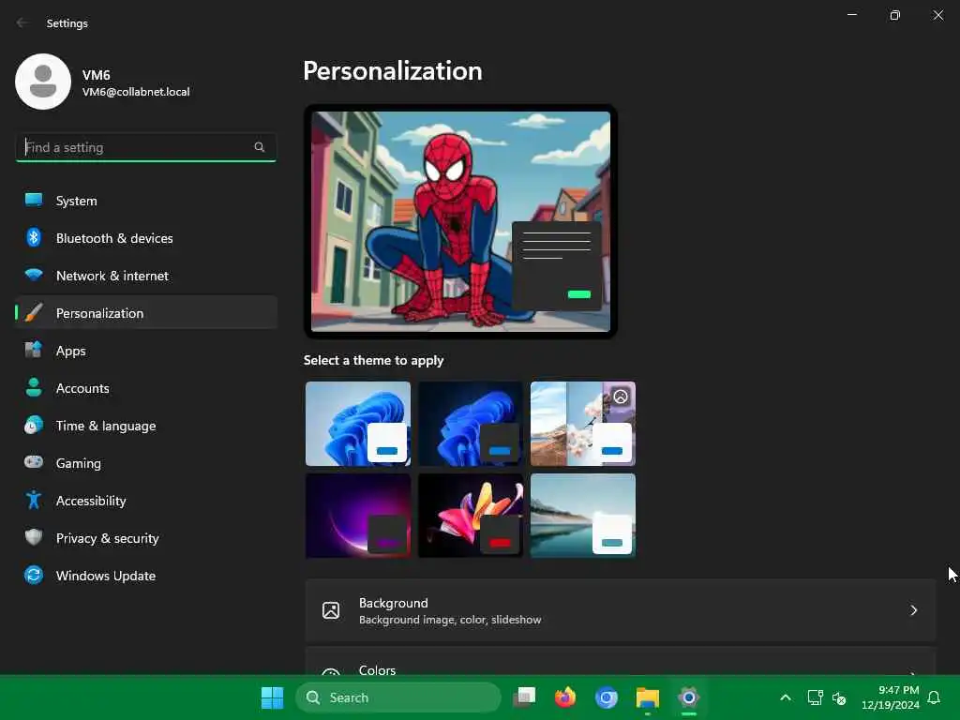This screenshot has height=720, width=960.
Task: Go to Time & language
Action: pos(145,425)
